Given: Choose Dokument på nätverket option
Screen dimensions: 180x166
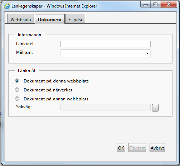Looking at the screenshot, I should pos(17,90).
